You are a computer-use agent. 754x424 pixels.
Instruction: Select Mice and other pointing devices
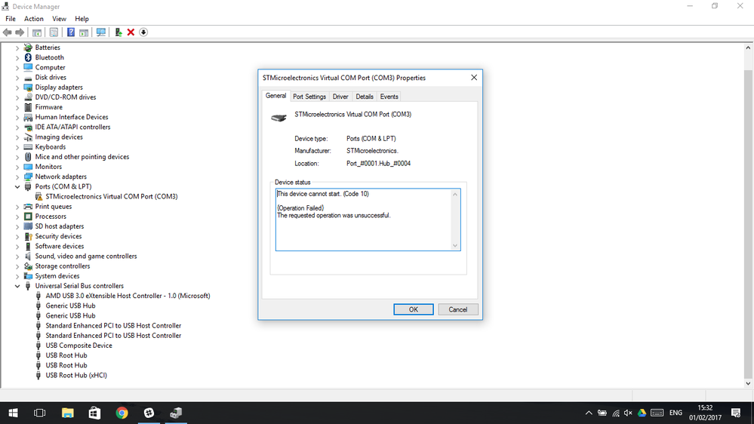pyautogui.click(x=82, y=157)
